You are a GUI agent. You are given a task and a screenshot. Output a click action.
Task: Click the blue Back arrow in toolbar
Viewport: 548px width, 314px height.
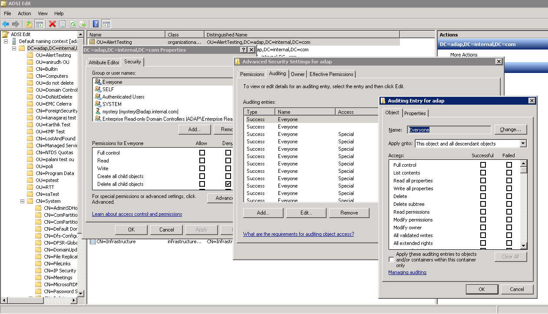[6, 24]
